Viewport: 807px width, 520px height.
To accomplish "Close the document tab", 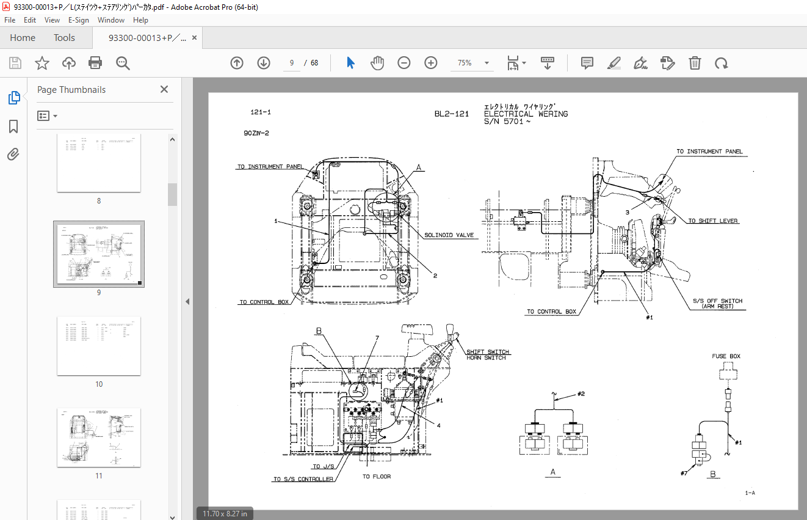I will [195, 38].
